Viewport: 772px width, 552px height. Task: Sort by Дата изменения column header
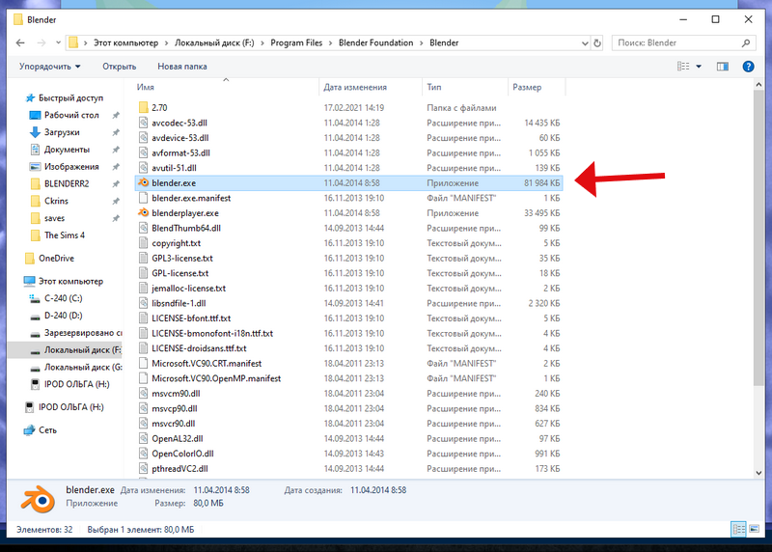point(371,87)
